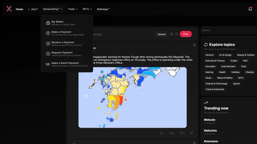The height and width of the screenshot is (144, 257).
Task: Click the Receive a Payment arrow icon
Action: (48, 43)
